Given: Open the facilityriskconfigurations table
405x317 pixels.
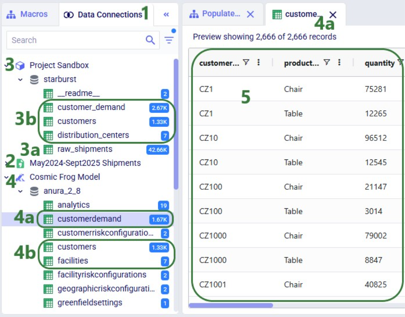Looking at the screenshot, I should (102, 275).
